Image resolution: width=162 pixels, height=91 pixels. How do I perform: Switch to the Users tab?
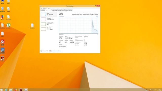(63, 10)
